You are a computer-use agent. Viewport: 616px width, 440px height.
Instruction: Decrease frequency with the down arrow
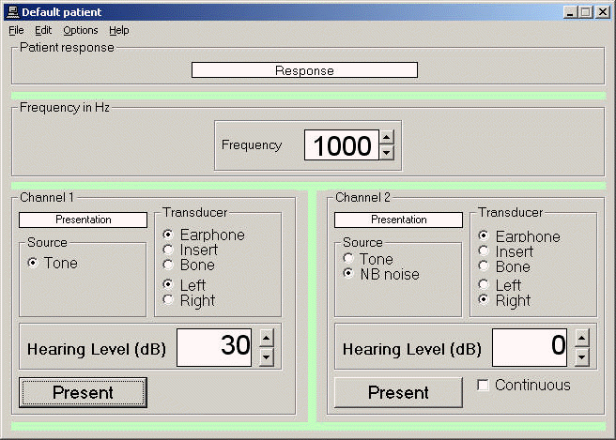click(x=386, y=152)
